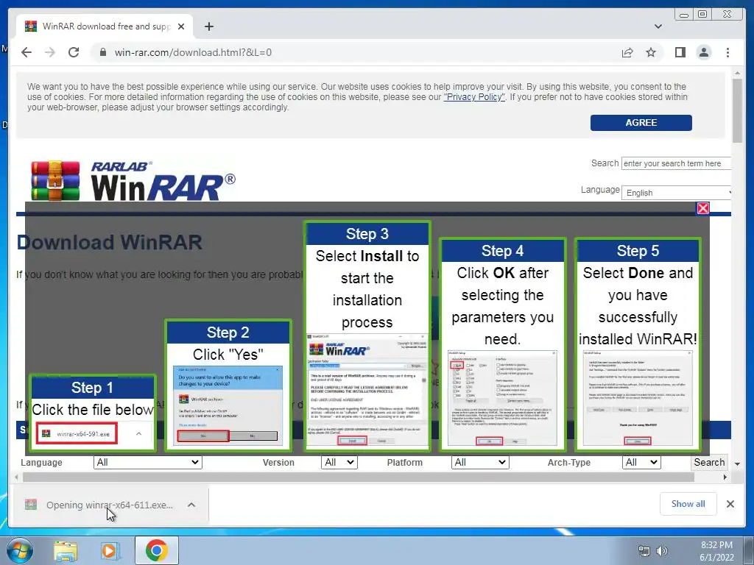Click the Step 1 instruction thumbnail
The width and height of the screenshot is (754, 565).
pos(92,413)
